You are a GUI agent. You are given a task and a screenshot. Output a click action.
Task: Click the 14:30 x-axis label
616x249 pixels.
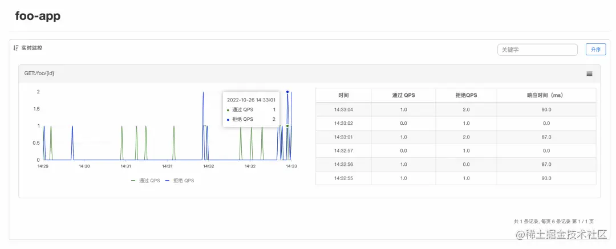tap(84, 166)
